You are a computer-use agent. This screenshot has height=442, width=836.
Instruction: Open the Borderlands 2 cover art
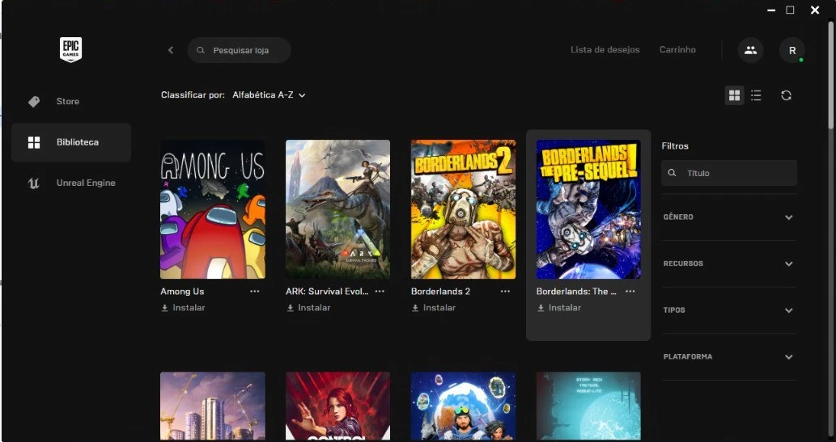pyautogui.click(x=463, y=209)
